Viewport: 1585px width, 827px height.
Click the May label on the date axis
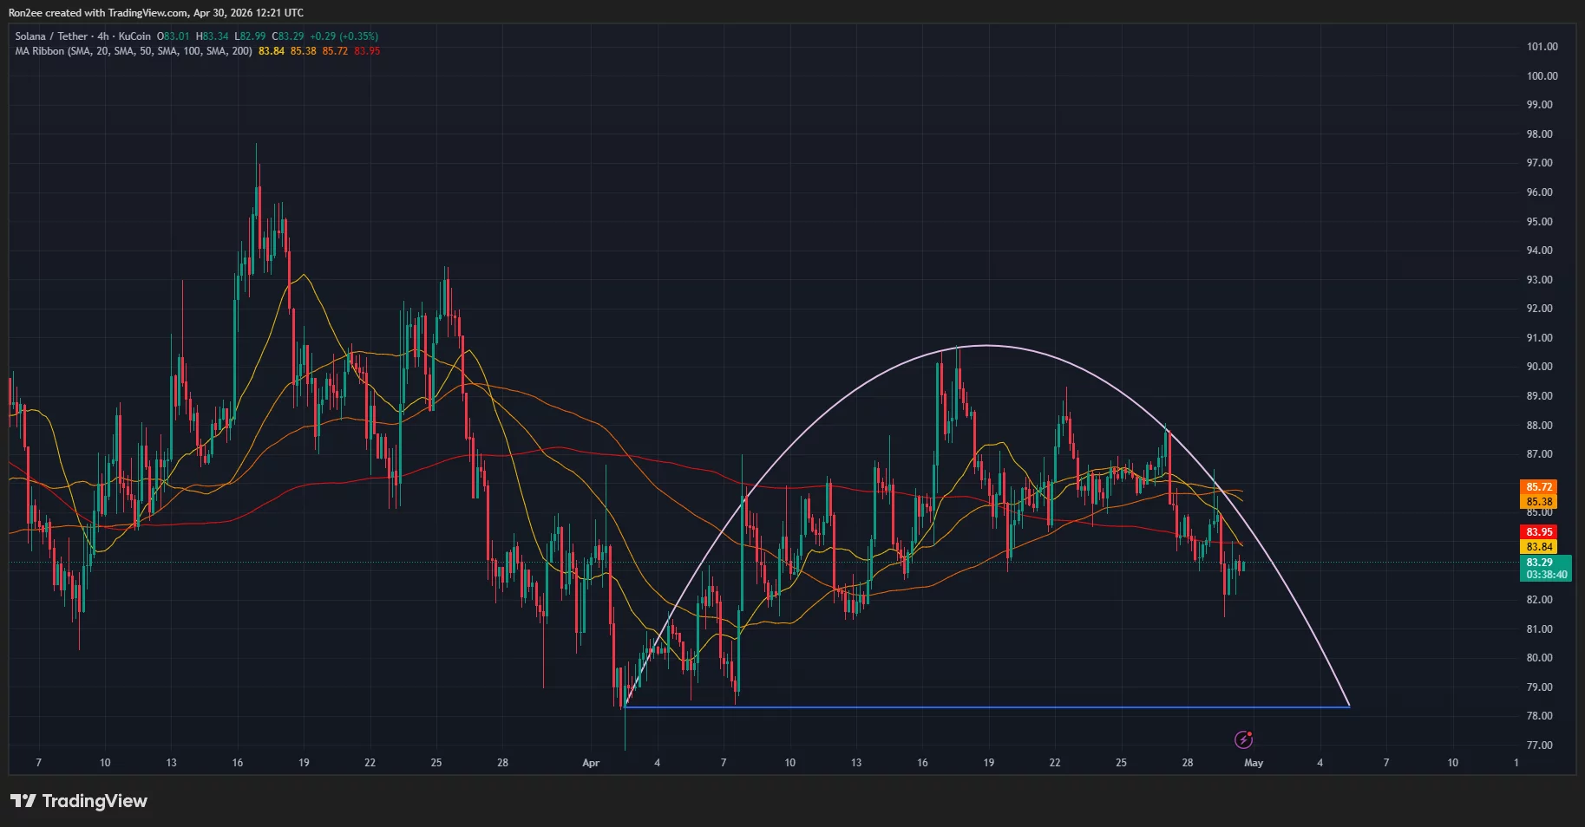[1254, 763]
